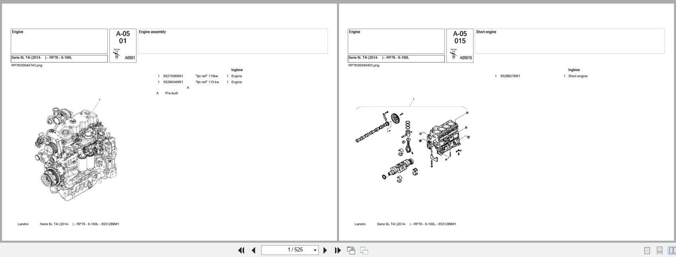The height and width of the screenshot is (257, 676).
Task: Go to the next page
Action: pos(325,250)
